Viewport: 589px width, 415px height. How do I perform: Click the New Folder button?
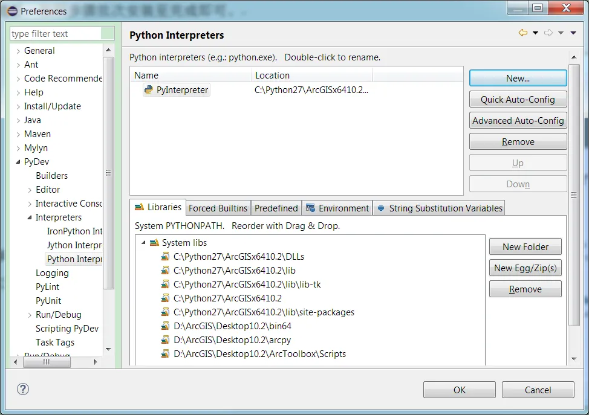coord(525,246)
